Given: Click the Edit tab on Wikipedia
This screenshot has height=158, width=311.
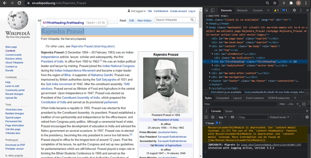Looking at the screenshot, I should pyautogui.click(x=131, y=21).
